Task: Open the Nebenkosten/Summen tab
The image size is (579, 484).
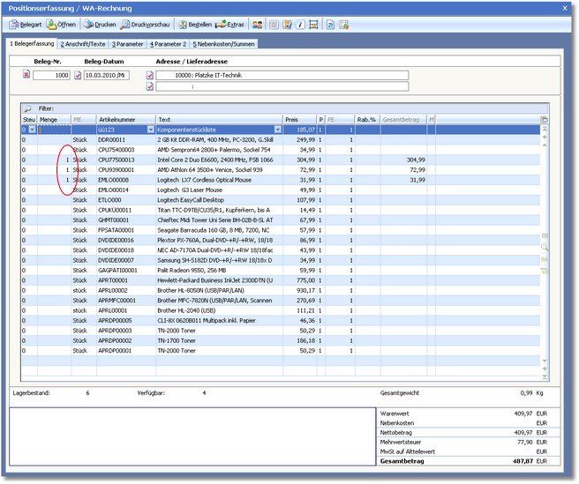Action: tap(224, 42)
